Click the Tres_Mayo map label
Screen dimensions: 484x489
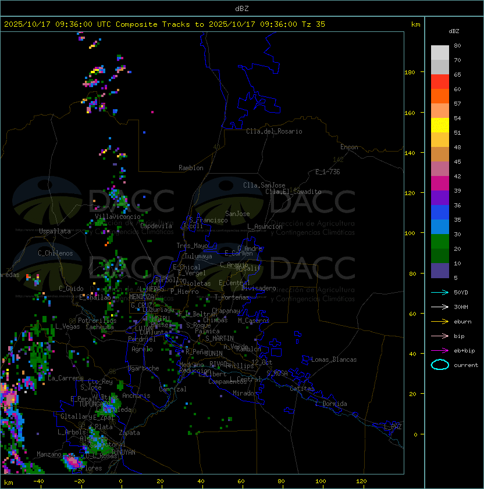[x=192, y=246]
